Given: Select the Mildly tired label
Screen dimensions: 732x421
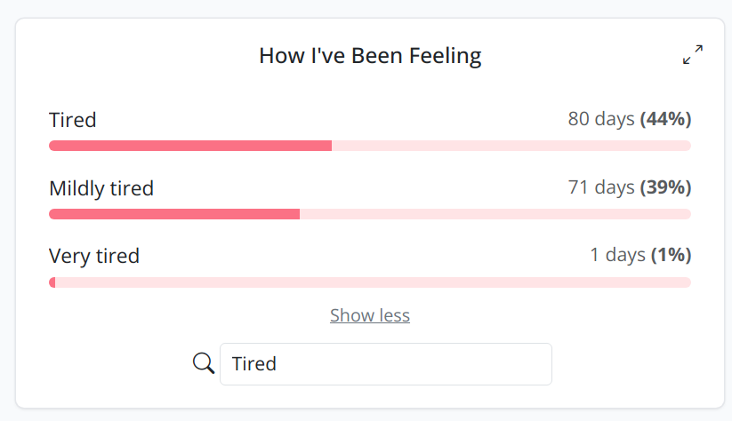Looking at the screenshot, I should 101,189.
